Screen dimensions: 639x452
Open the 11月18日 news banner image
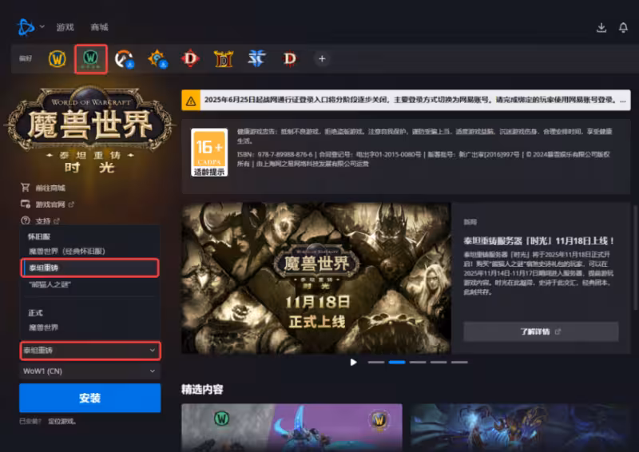316,278
